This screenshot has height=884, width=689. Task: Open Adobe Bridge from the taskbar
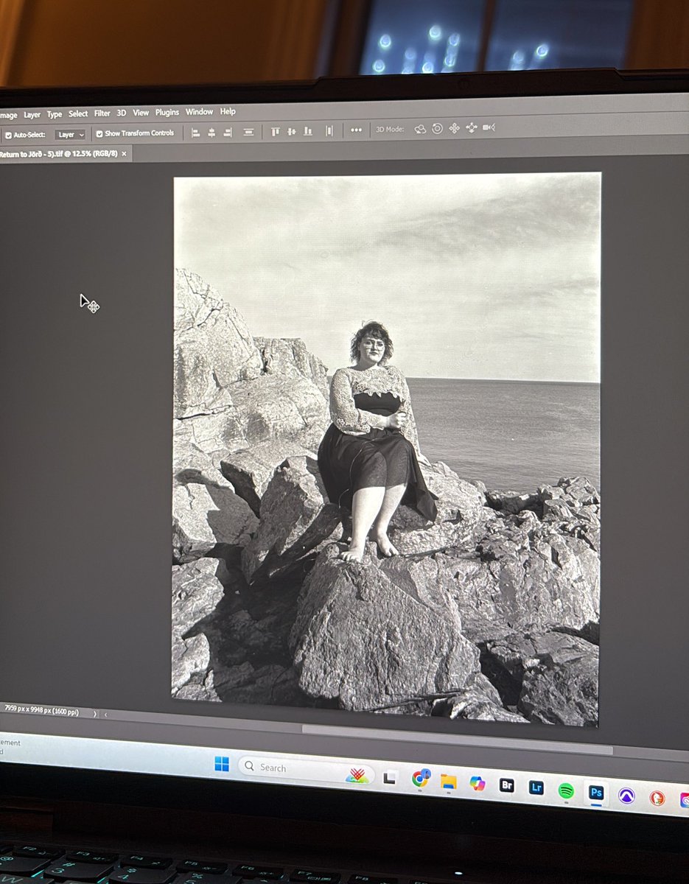coord(507,785)
